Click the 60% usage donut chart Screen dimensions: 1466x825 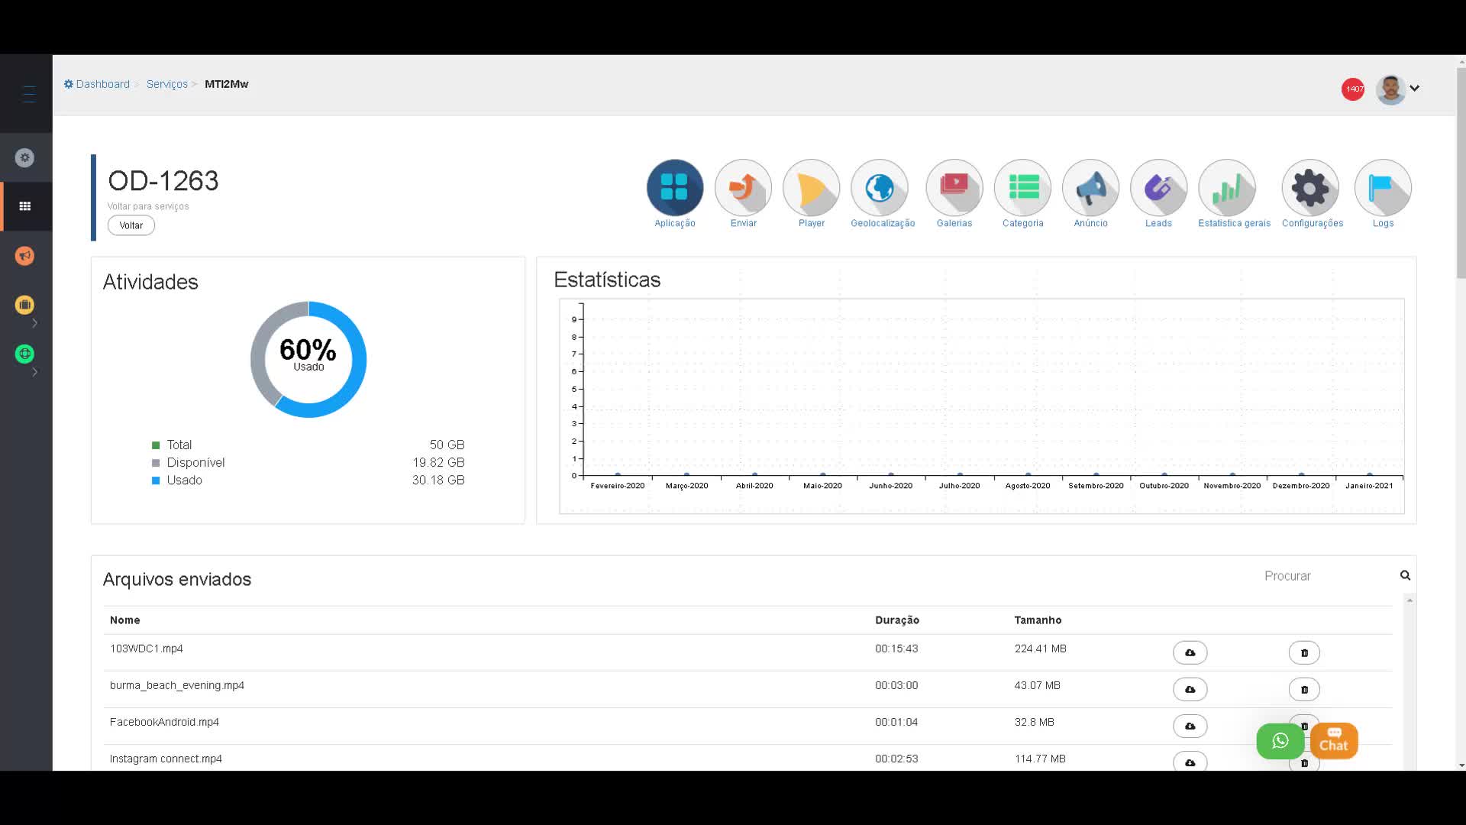pos(308,359)
